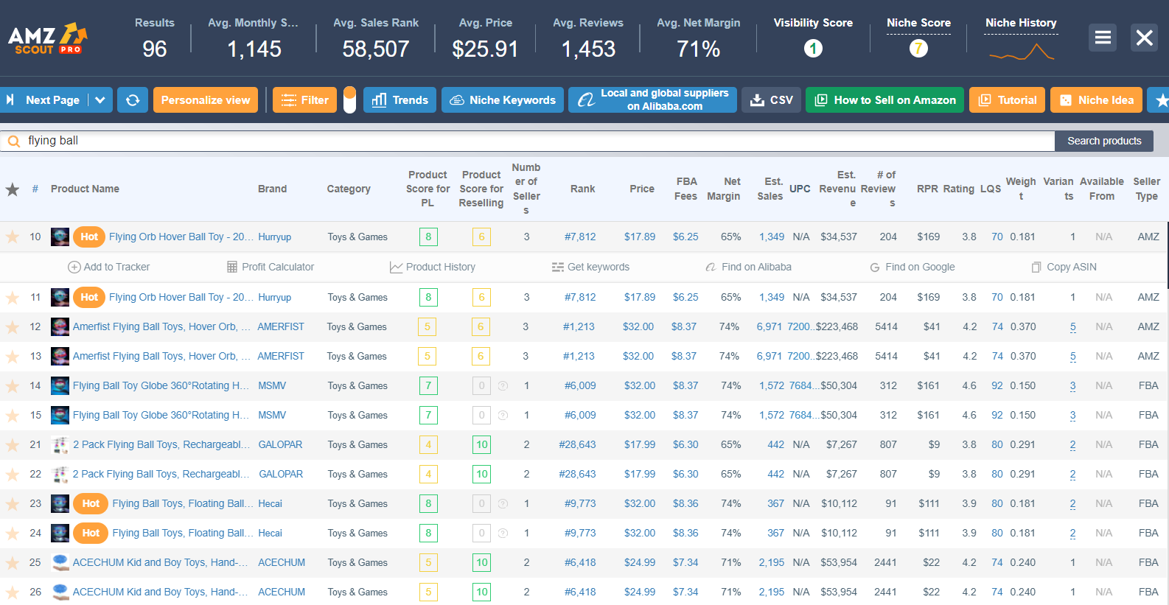Click Add to Tracker plus icon

[74, 267]
